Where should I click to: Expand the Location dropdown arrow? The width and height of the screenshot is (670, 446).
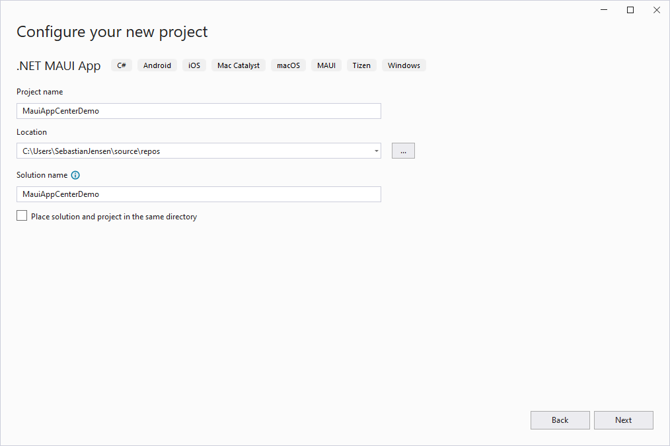[x=376, y=151]
